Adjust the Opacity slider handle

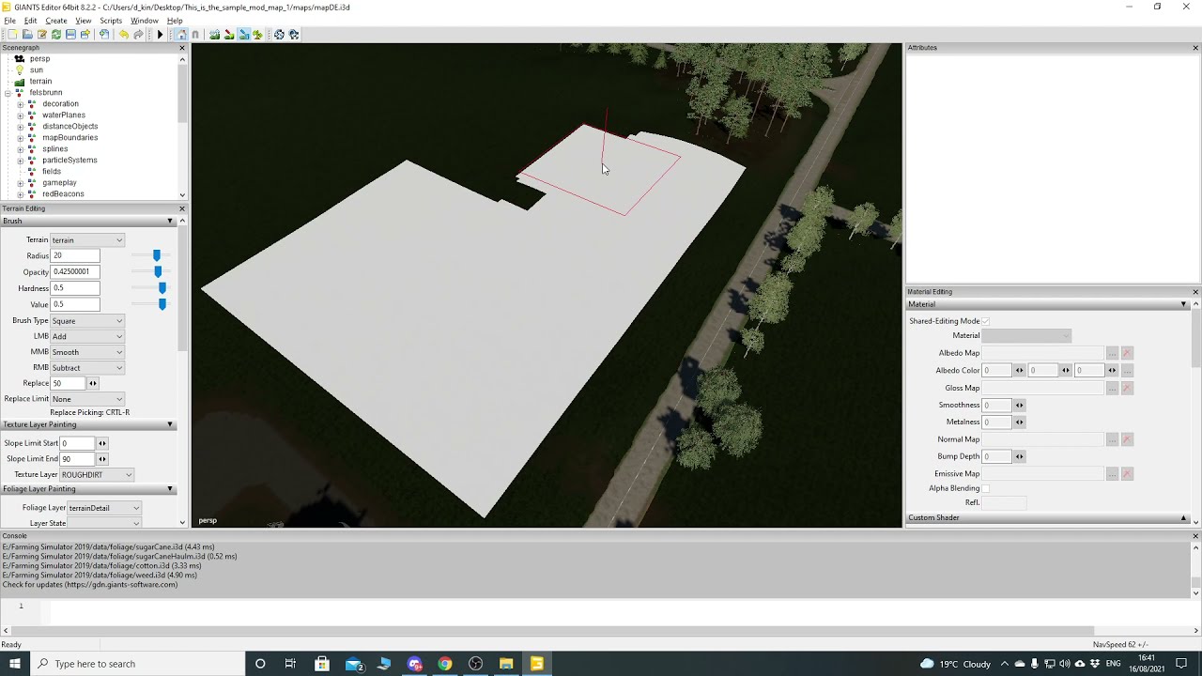(158, 271)
